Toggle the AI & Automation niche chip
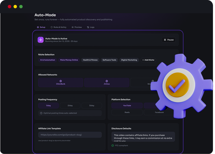Screen dimensions: 215x154 (47, 60)
